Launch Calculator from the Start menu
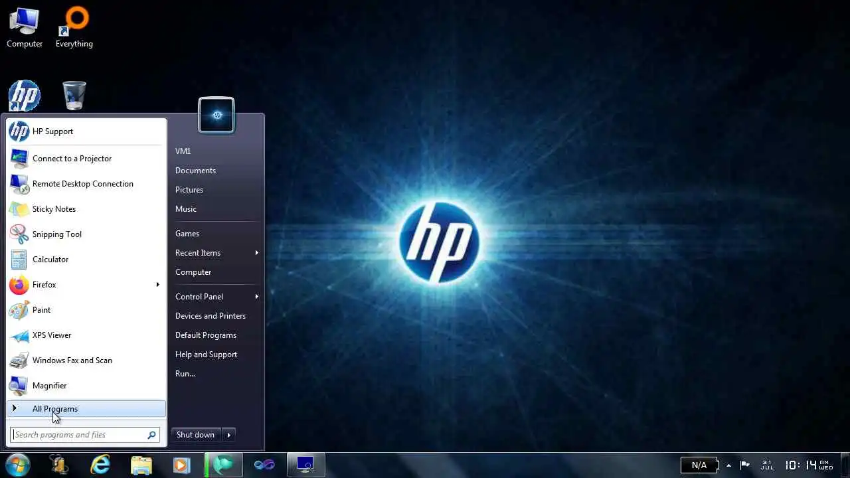The height and width of the screenshot is (478, 850). click(x=86, y=260)
